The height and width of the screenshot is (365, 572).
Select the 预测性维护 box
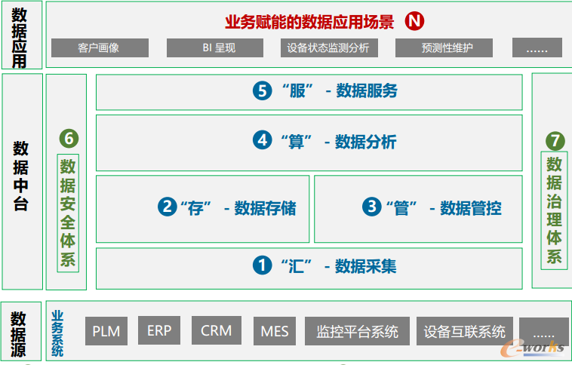[x=444, y=48]
